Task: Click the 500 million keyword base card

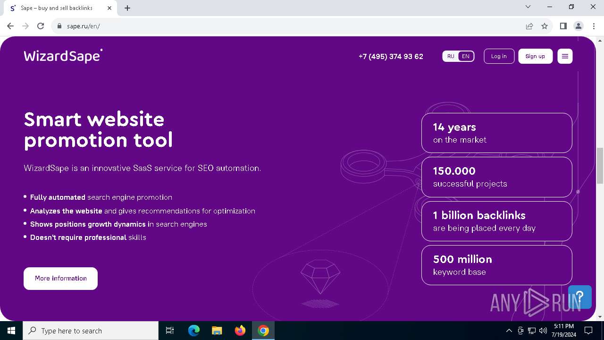Action: (x=497, y=265)
